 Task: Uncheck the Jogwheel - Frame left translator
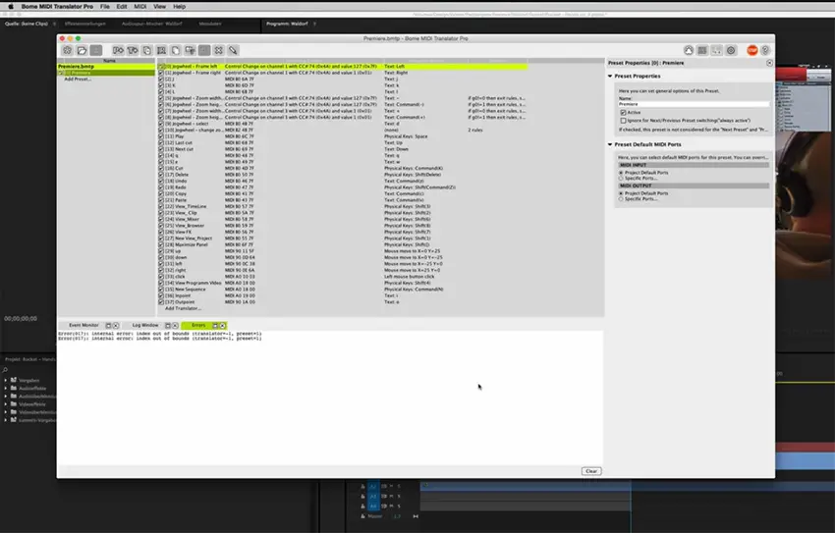[x=161, y=67]
